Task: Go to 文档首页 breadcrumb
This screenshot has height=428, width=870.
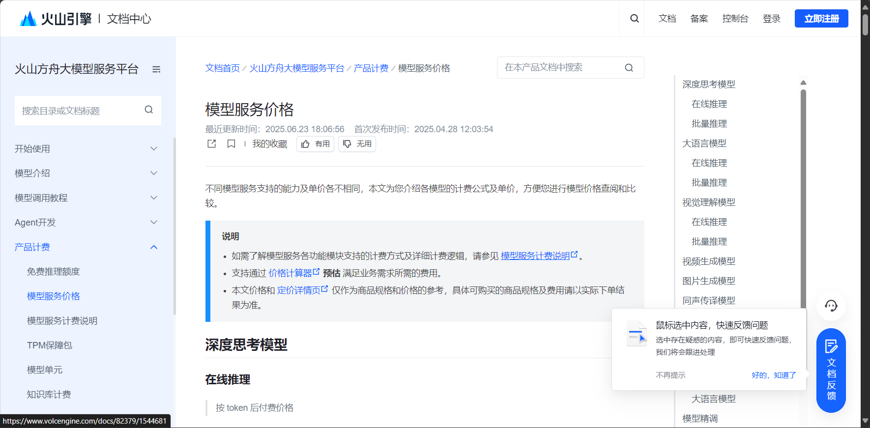Action: (222, 68)
